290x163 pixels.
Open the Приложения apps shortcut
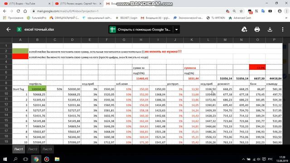pos(13,18)
